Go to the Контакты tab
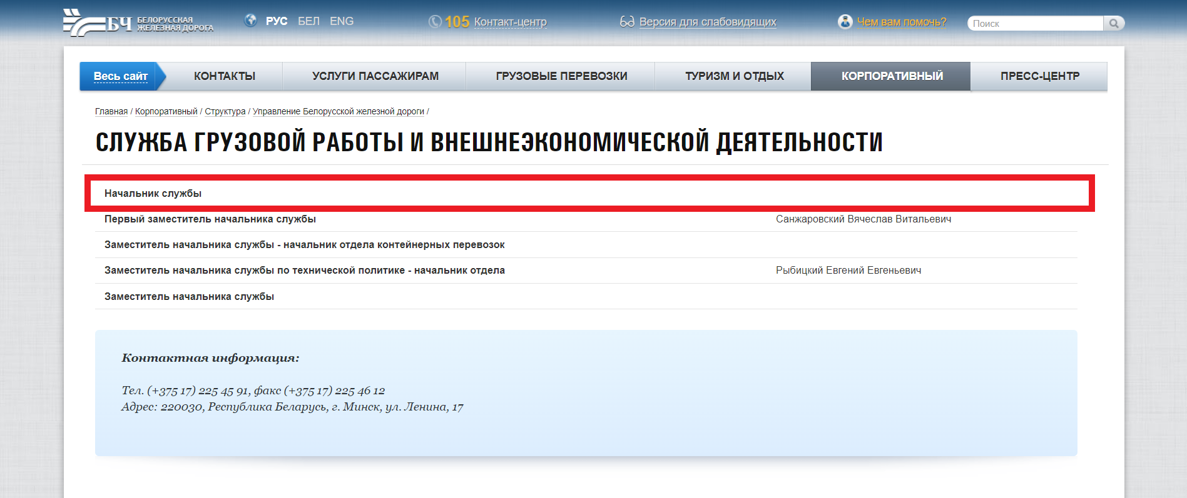This screenshot has width=1187, height=498. pyautogui.click(x=225, y=76)
